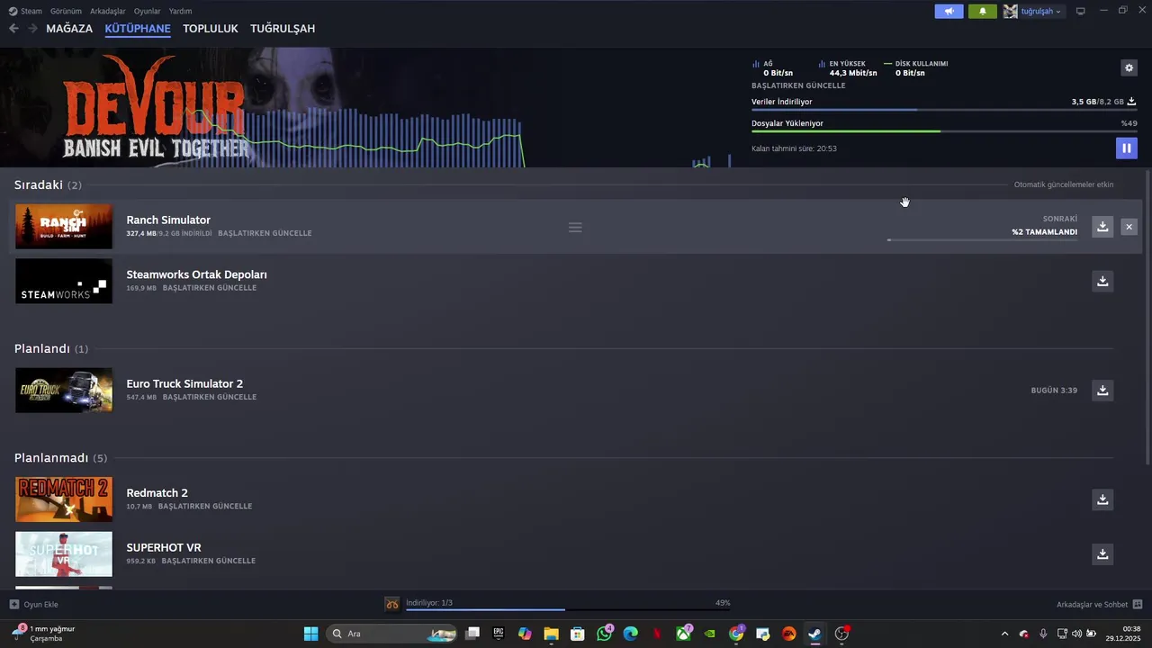Screen dimensions: 1152x648
Task: Switch to Big Picture mode monitor icon
Action: coord(1081,11)
